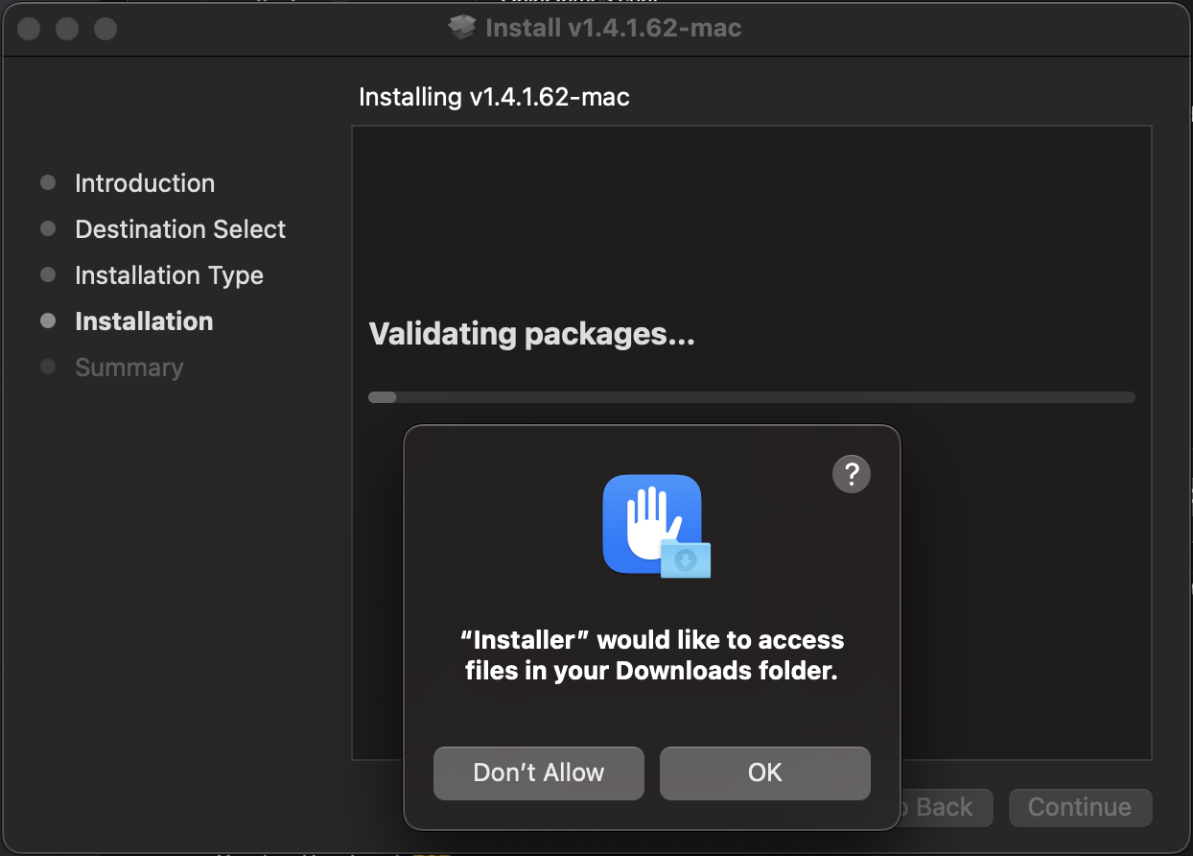The width and height of the screenshot is (1193, 856).
Task: Click the Downloads folder badge icon
Action: pyautogui.click(x=686, y=559)
